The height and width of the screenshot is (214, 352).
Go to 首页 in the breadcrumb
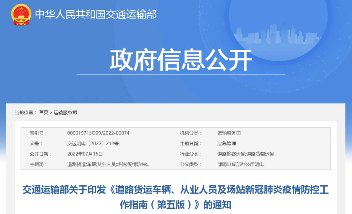coord(44,113)
